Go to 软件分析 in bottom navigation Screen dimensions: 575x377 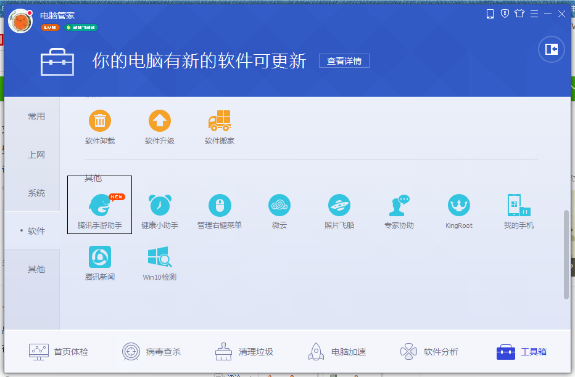coord(429,352)
